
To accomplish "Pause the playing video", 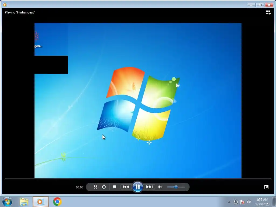I will pos(138,187).
